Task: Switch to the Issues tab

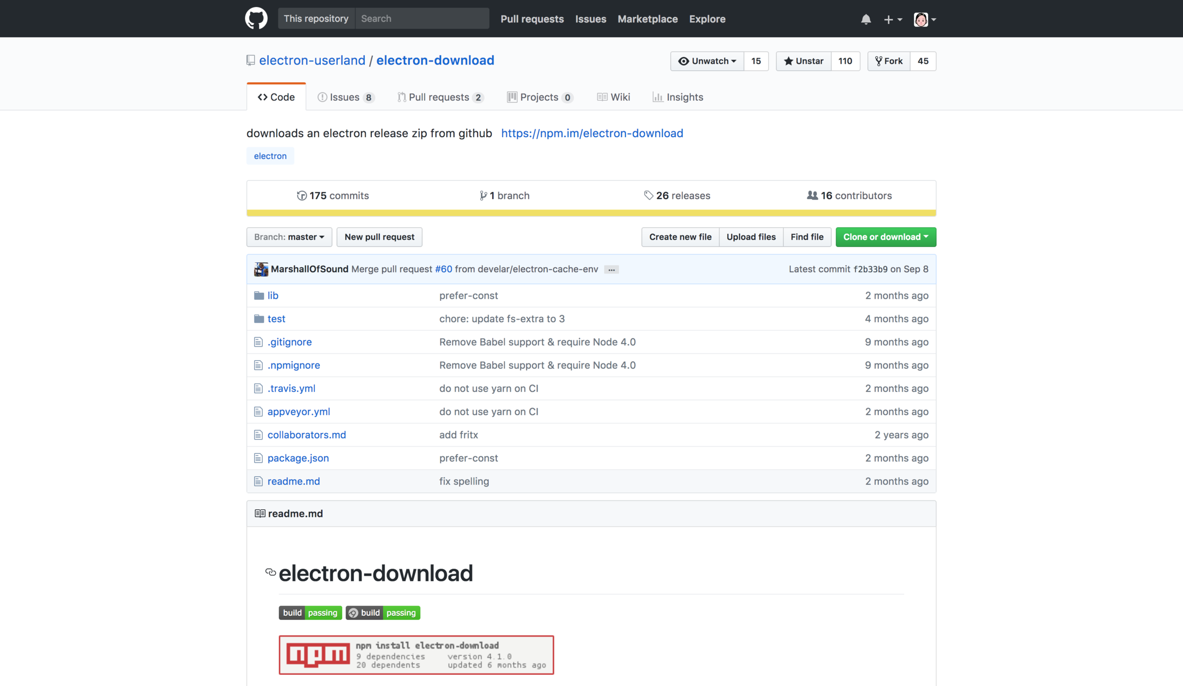Action: click(345, 97)
